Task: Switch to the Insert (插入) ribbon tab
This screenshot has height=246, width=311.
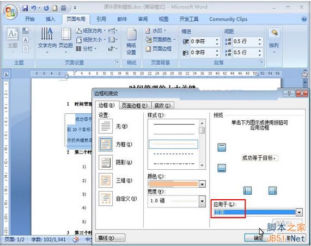Action: point(50,19)
